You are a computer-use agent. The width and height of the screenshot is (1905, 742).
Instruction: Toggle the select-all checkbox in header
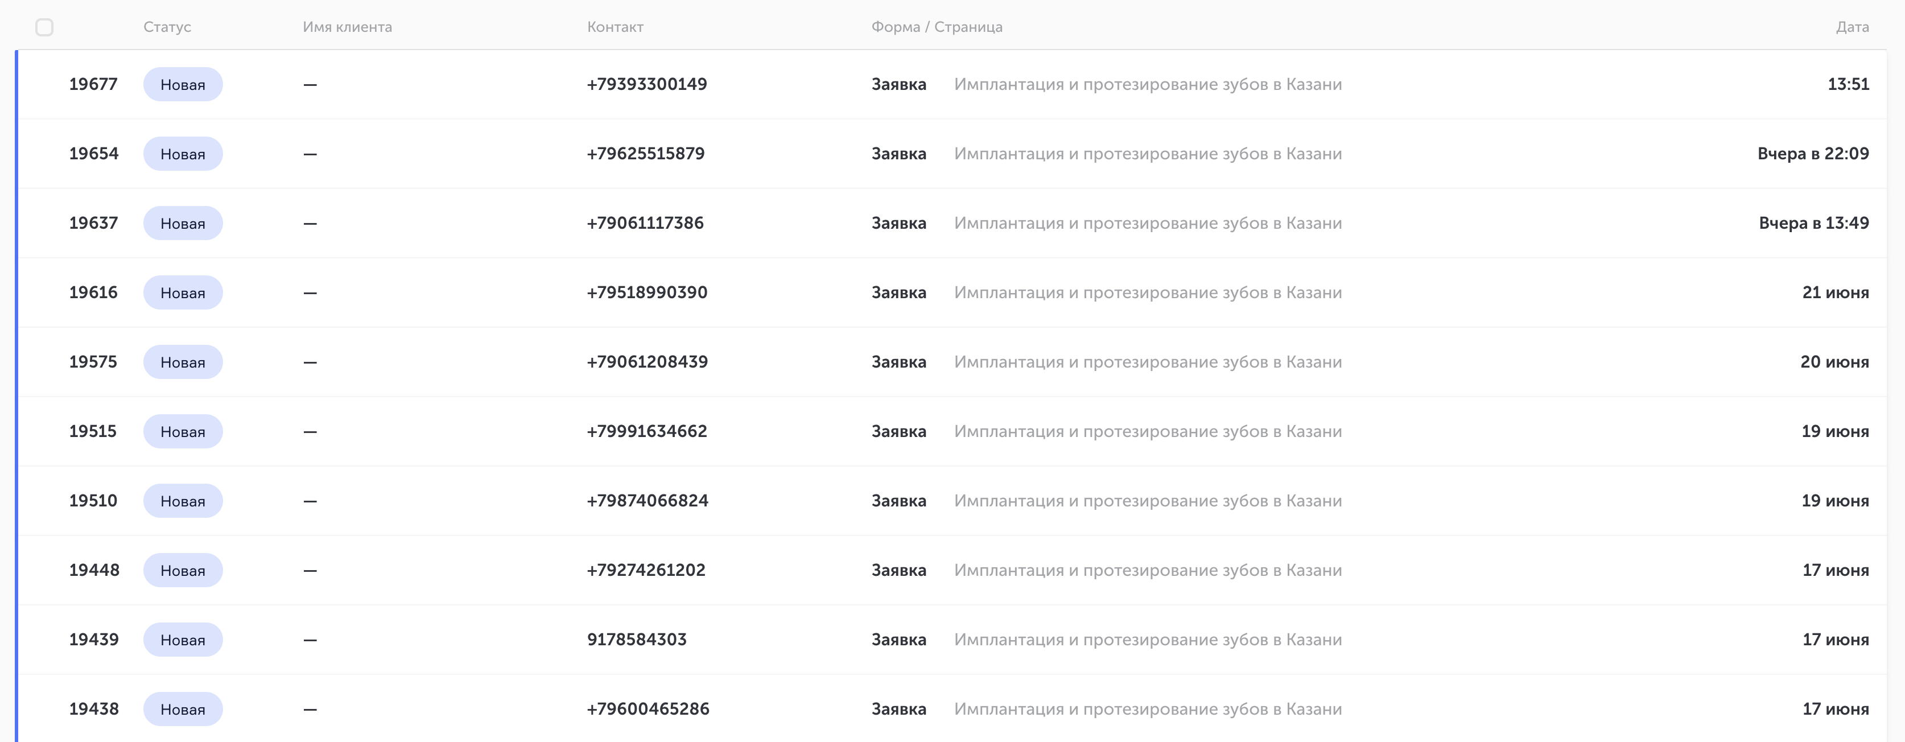44,27
